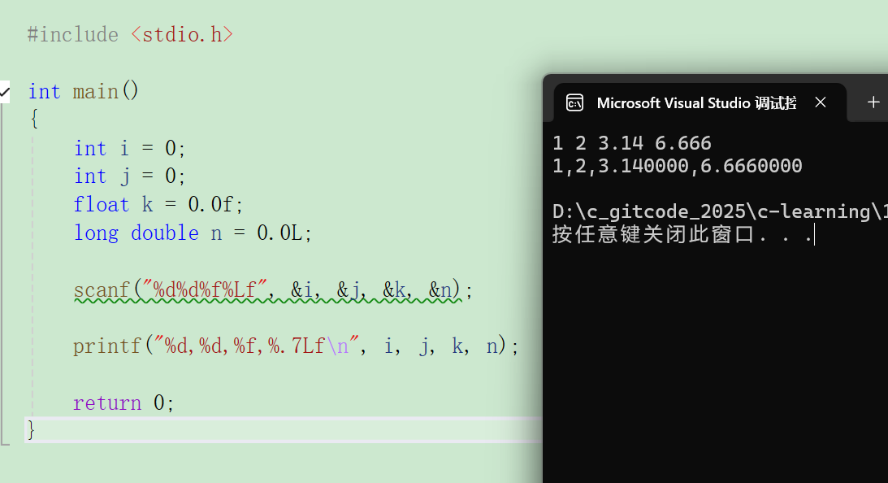
Task: Click the console input line '1 2 3.14 6.666'
Action: pyautogui.click(x=631, y=143)
